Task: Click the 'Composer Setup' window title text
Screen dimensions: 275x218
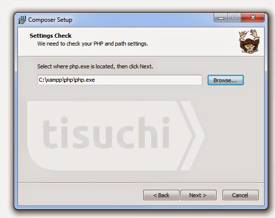Action: click(50, 20)
